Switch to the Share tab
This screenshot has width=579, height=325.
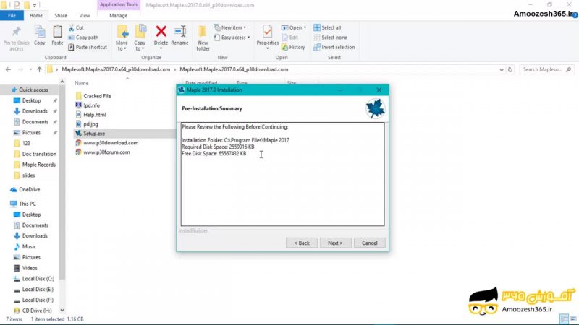[x=61, y=15]
